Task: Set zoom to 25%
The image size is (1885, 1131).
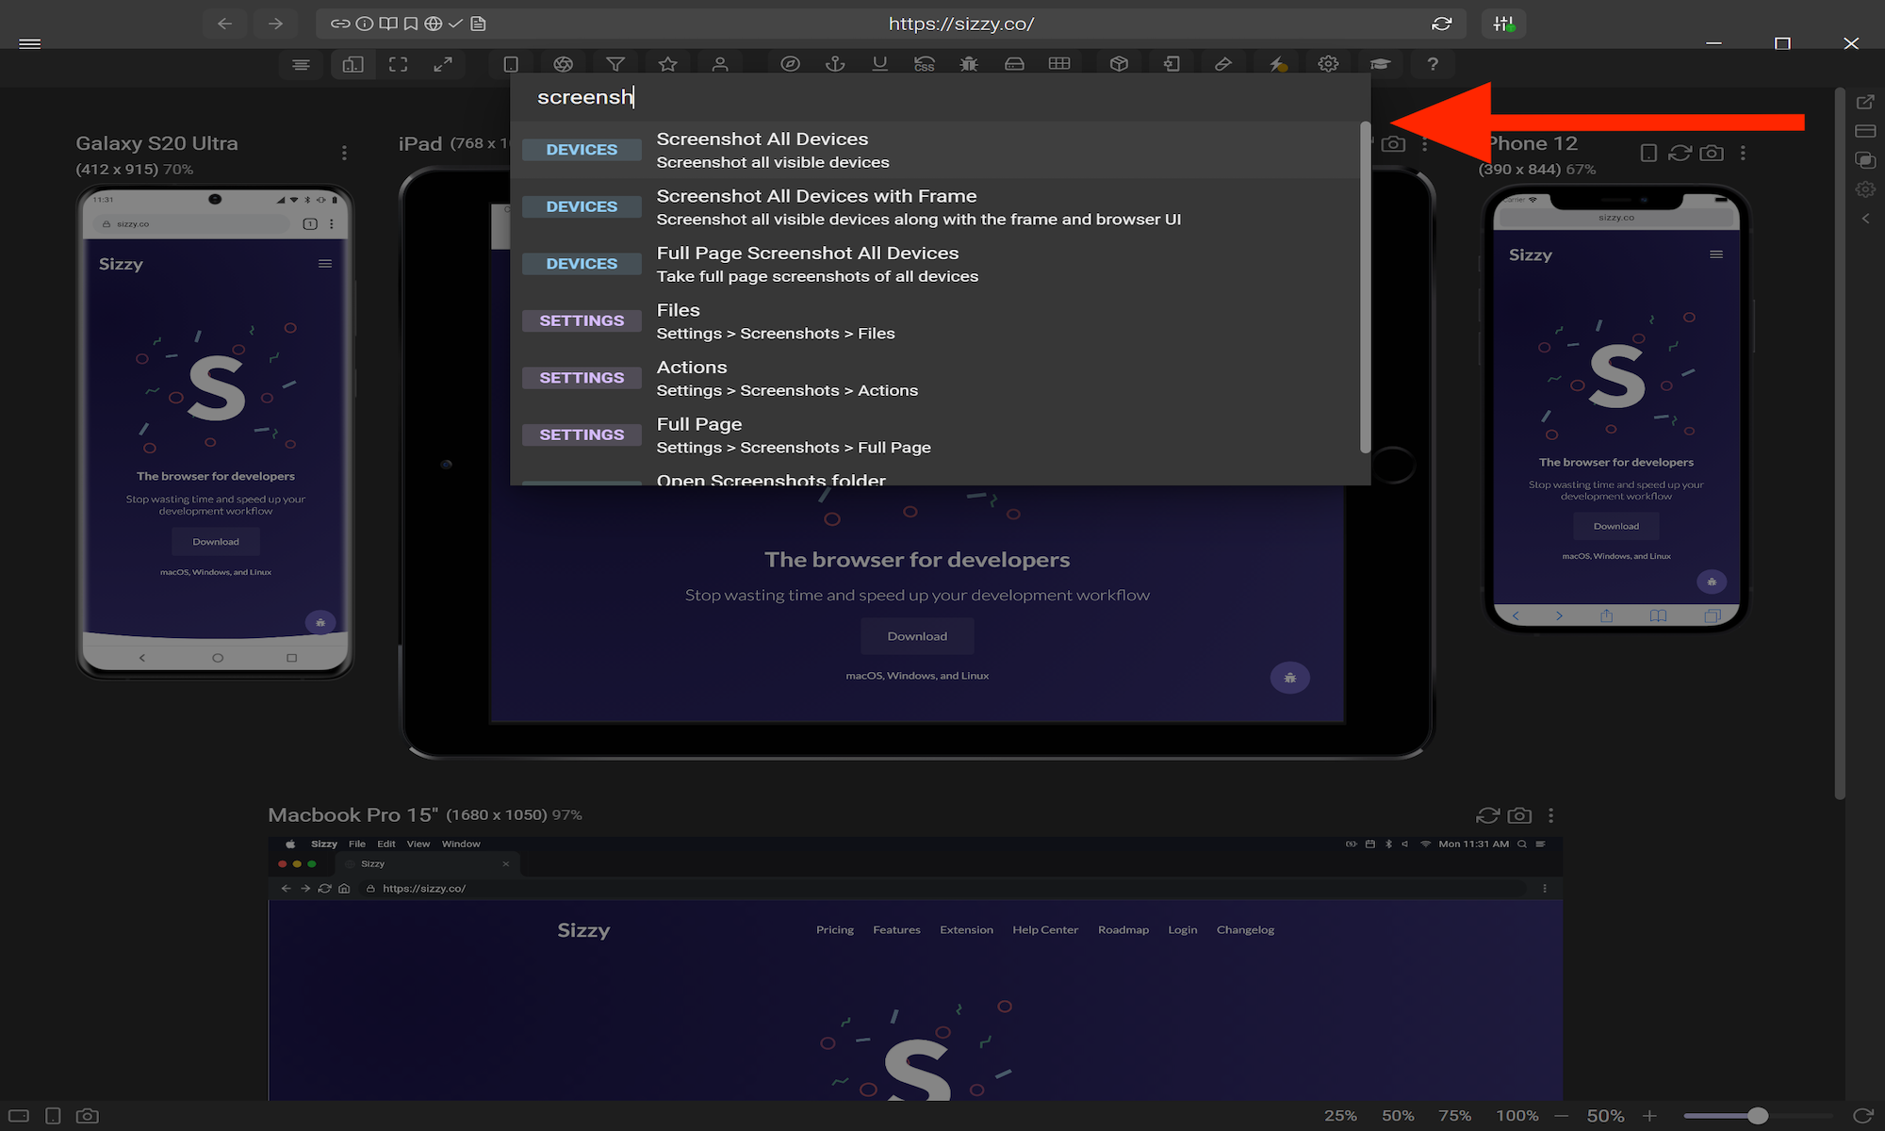Action: (x=1340, y=1116)
